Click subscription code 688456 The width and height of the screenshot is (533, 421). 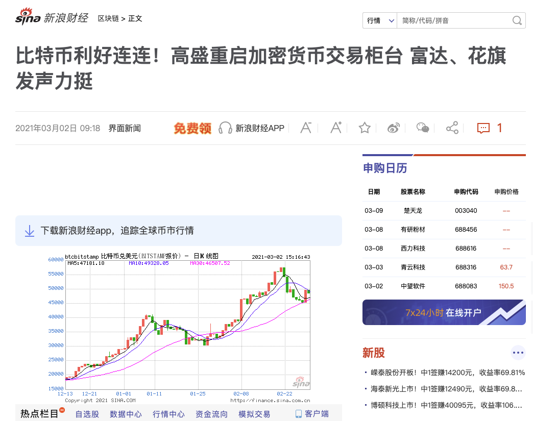point(466,230)
